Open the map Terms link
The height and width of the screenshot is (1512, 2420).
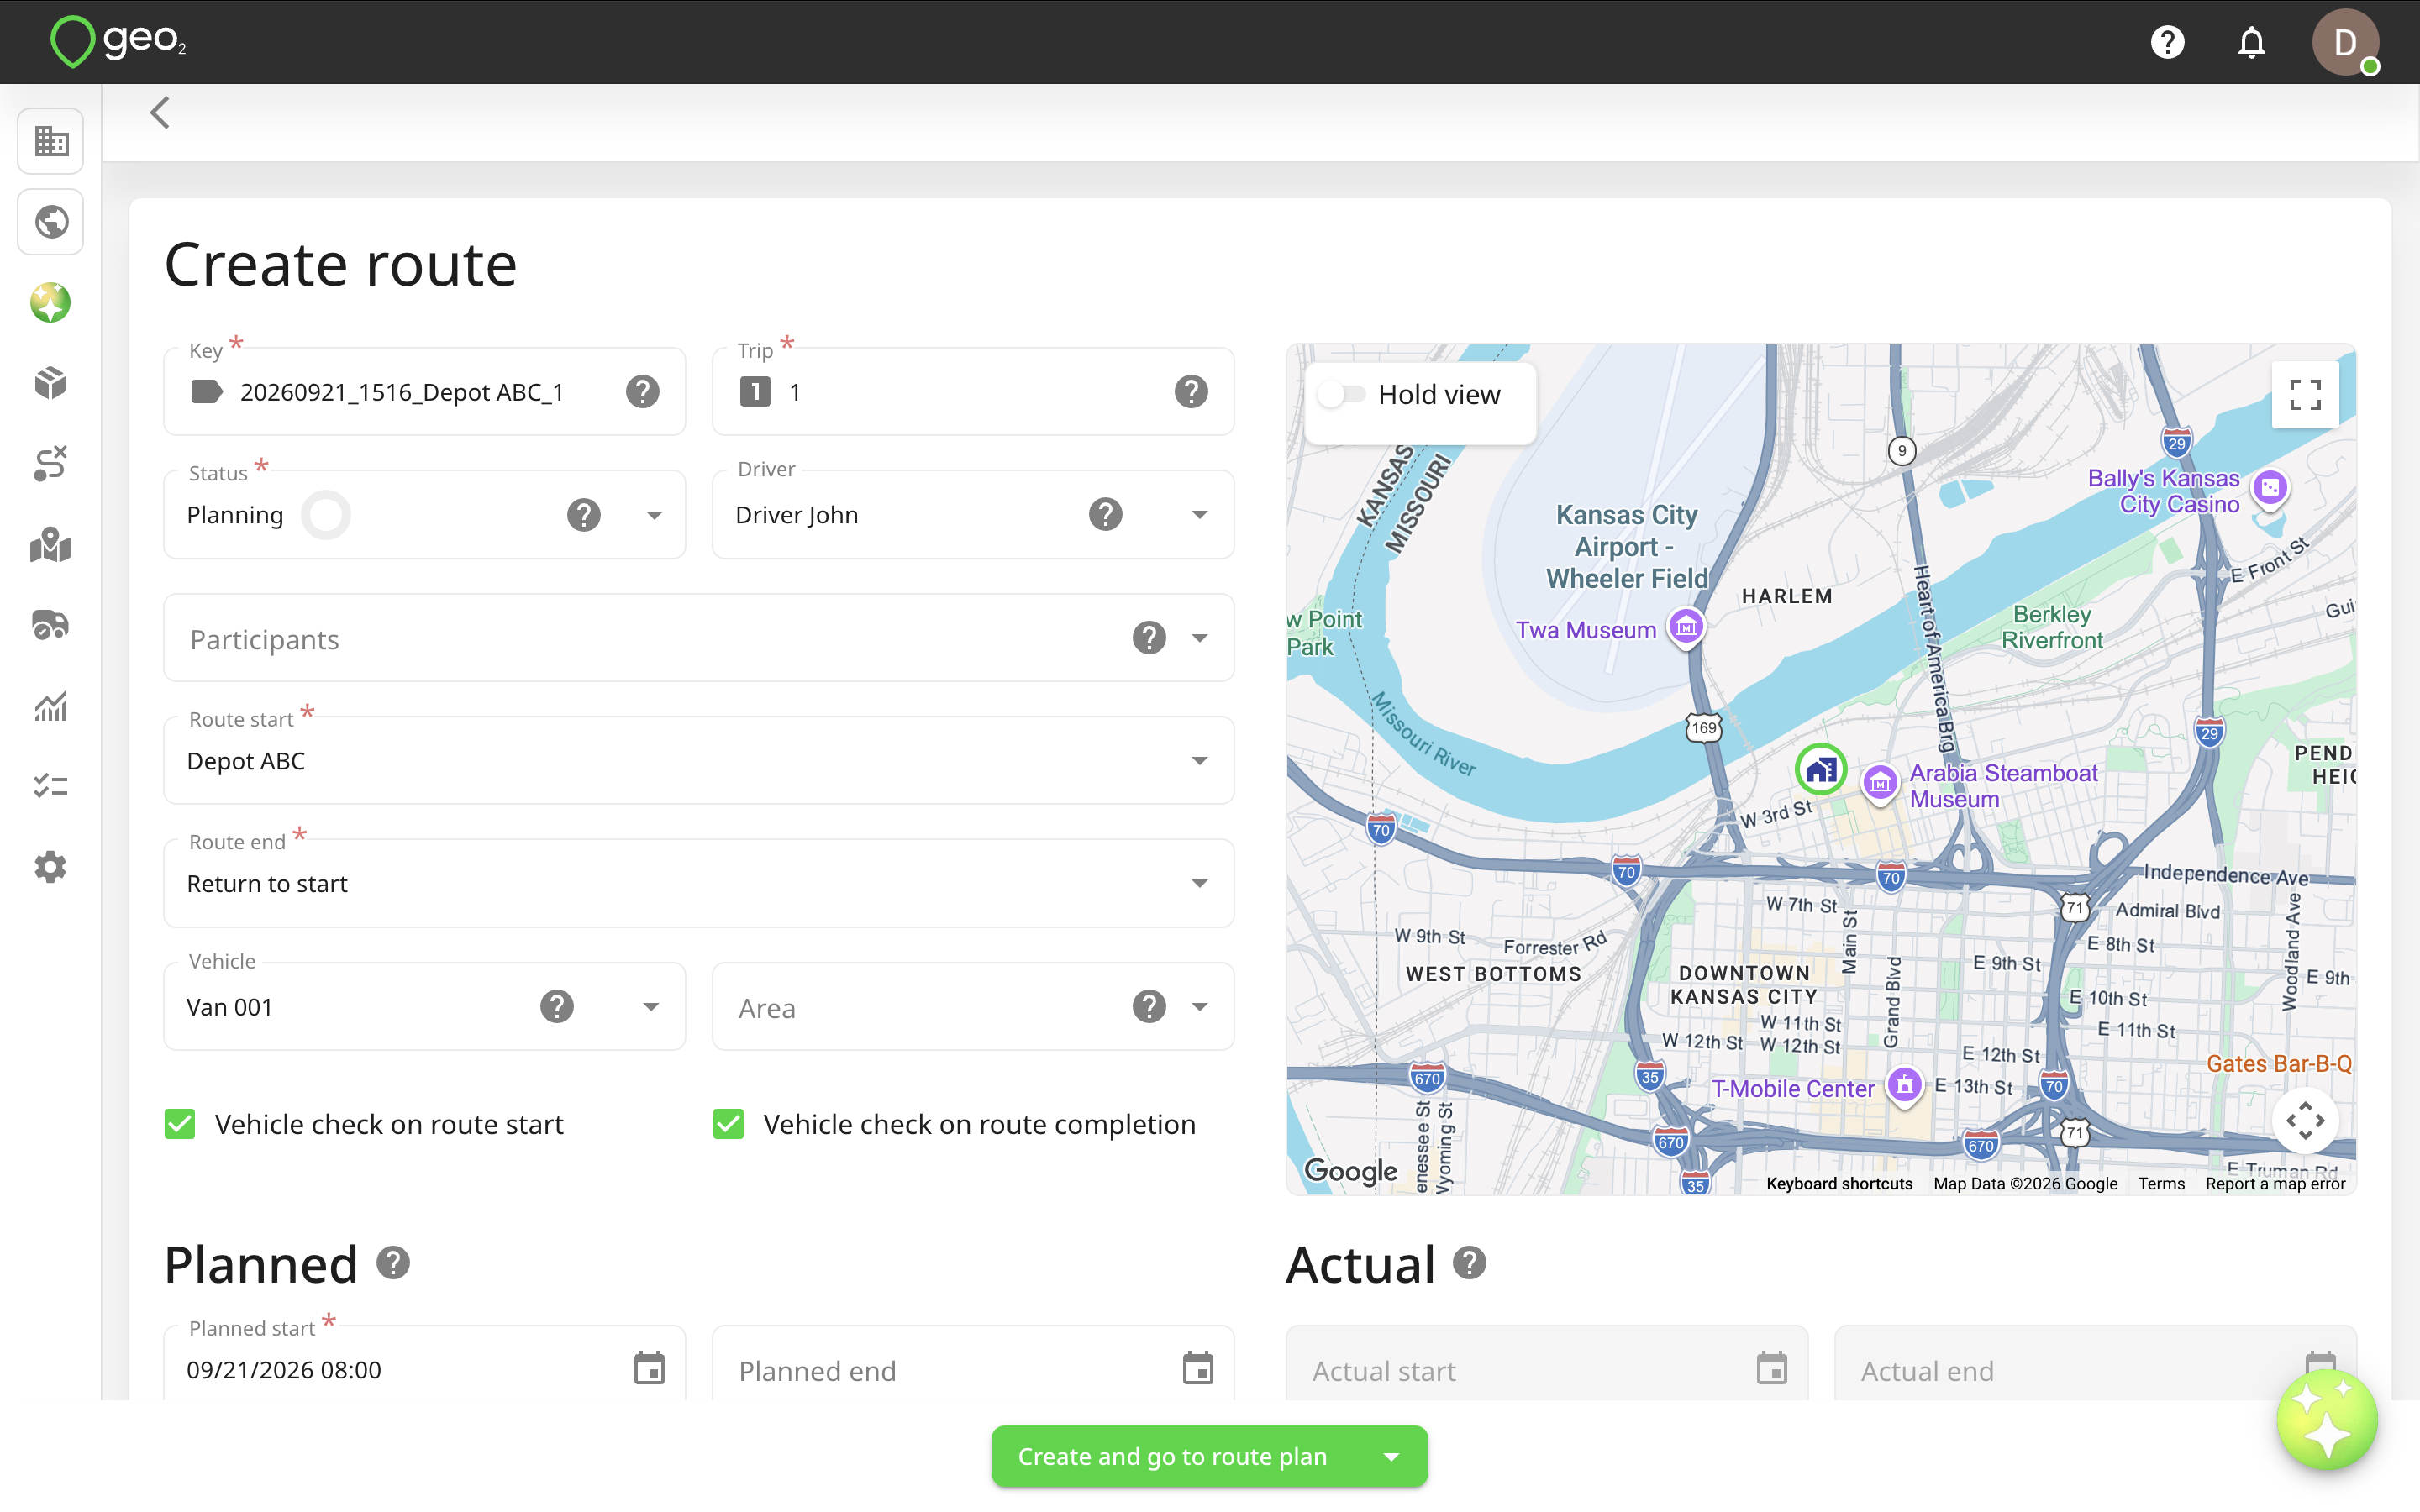[x=2161, y=1184]
